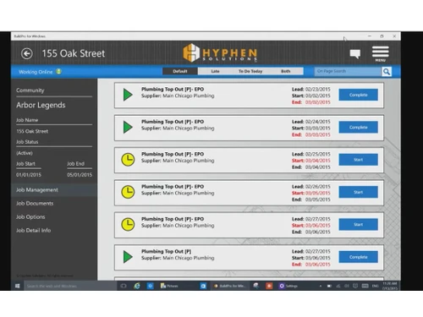Open the hamburger MENU icon
Viewport: 423px width, 317px height.
[x=380, y=53]
